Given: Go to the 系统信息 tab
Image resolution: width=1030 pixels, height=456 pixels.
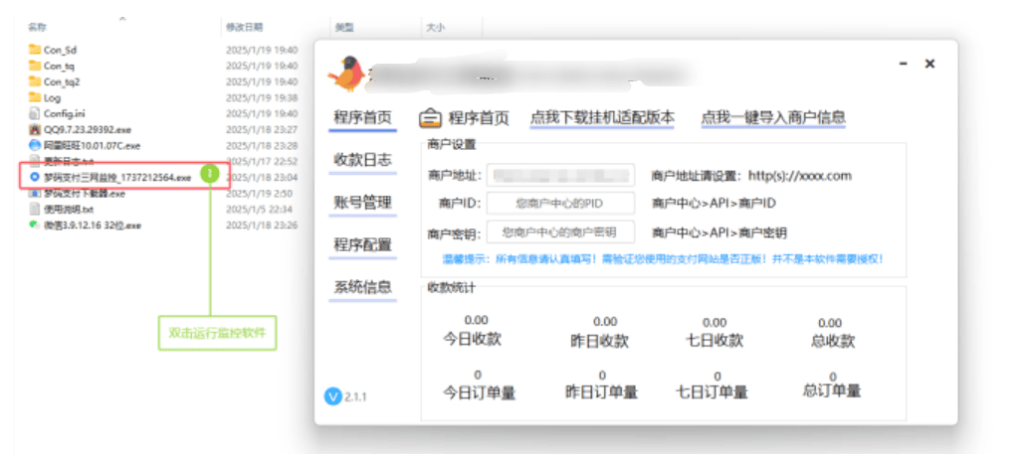Looking at the screenshot, I should [362, 287].
